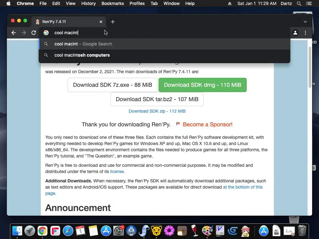Open the Window menu
Viewport: 319px width, 239px height.
click(x=172, y=3)
